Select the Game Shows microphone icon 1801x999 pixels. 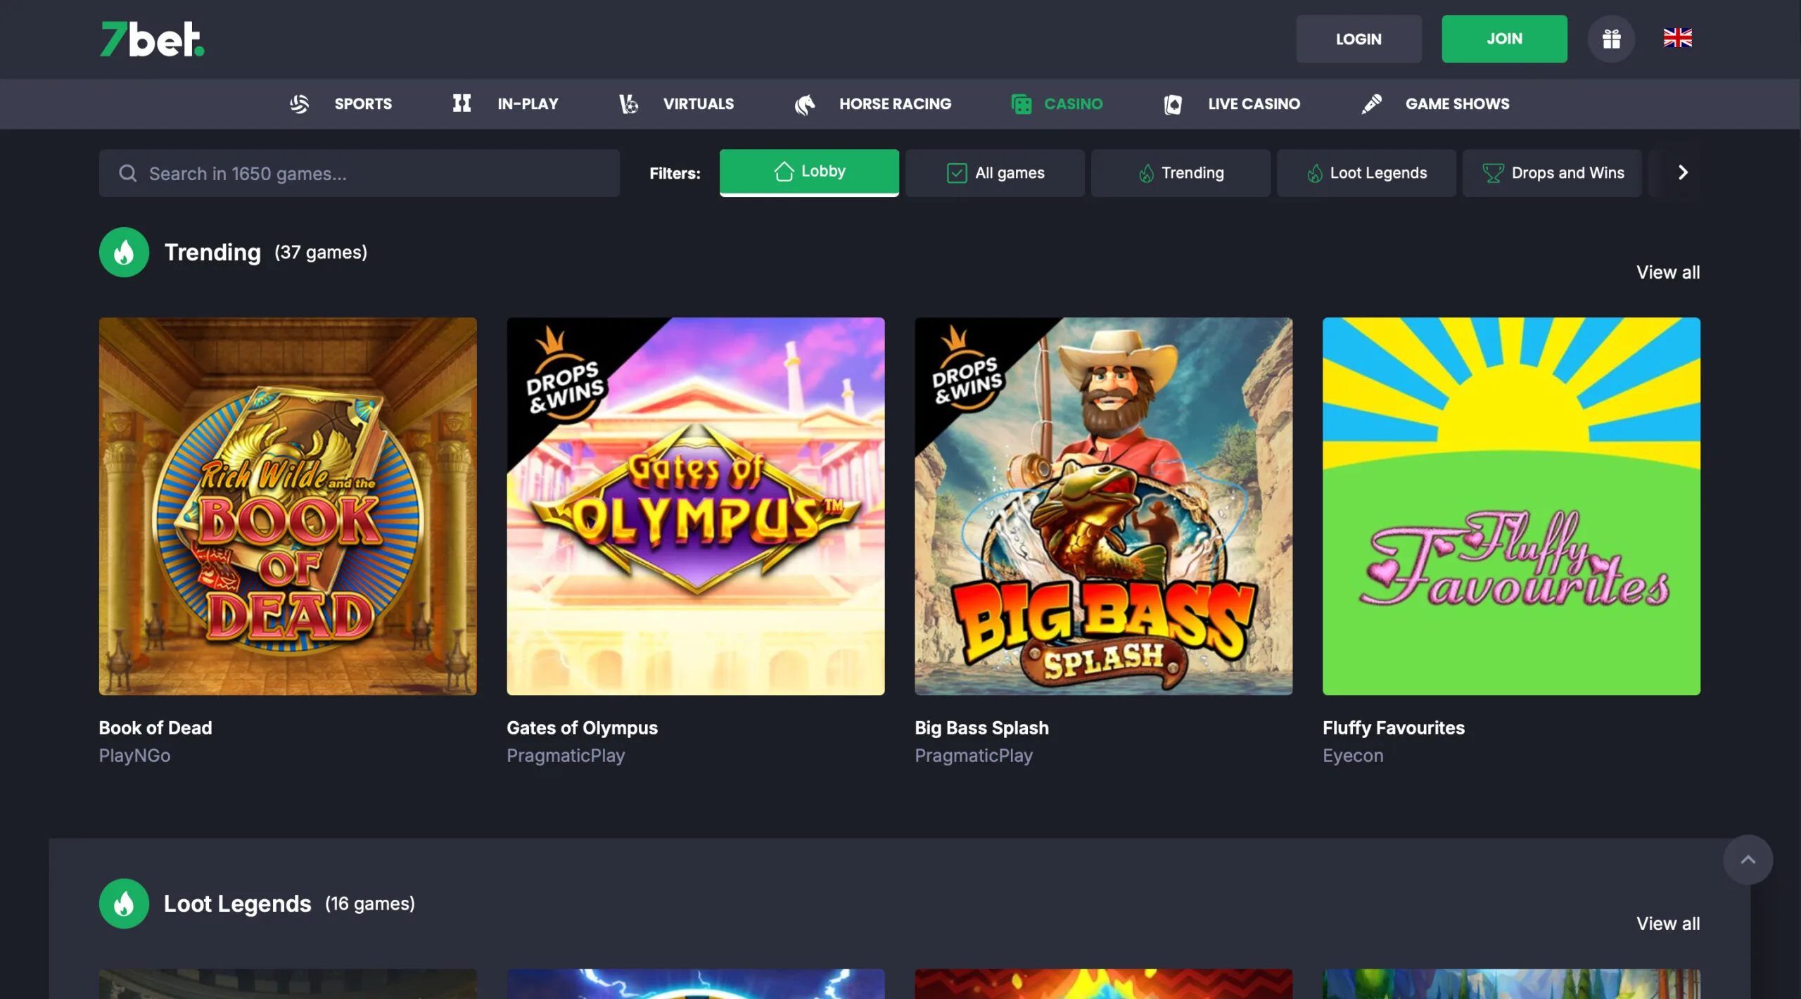pos(1370,103)
